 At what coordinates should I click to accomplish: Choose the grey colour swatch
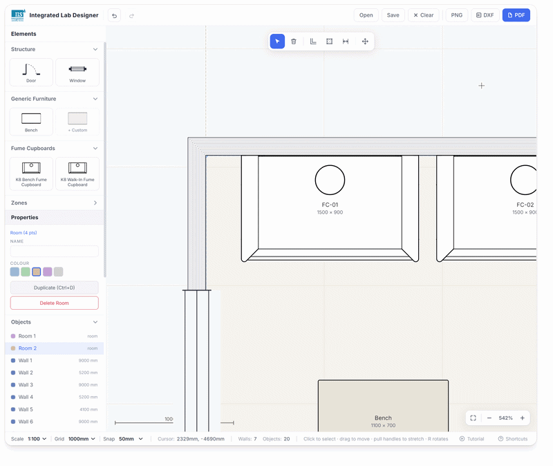[x=58, y=272]
